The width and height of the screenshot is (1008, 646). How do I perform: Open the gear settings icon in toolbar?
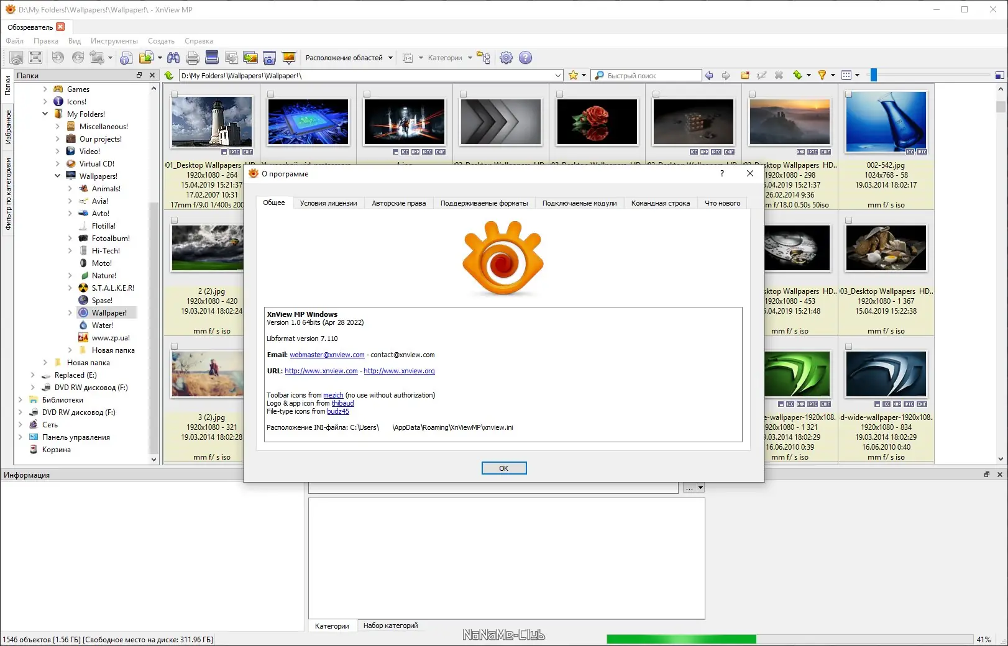point(506,58)
